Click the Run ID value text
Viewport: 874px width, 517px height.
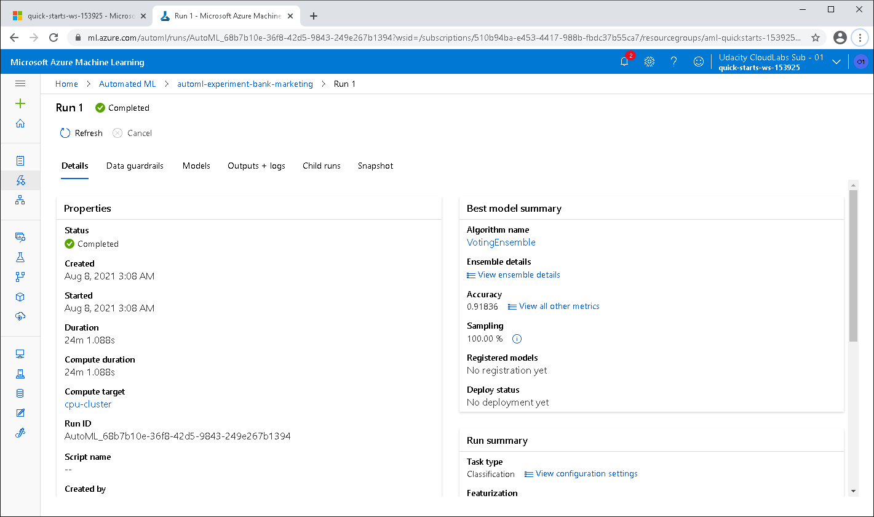[x=178, y=436]
